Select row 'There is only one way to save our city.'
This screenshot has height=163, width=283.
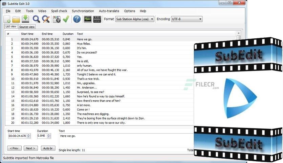(x=99, y=123)
